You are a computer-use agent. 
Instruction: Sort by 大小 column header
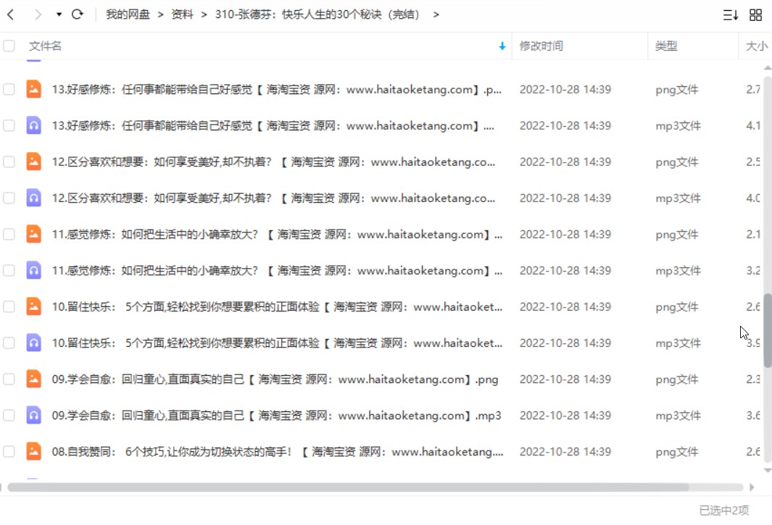click(x=757, y=46)
